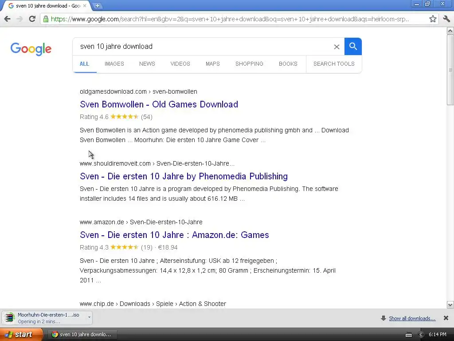Click the Moorhuhn ISO download file icon
The height and width of the screenshot is (341, 454).
tap(10, 318)
